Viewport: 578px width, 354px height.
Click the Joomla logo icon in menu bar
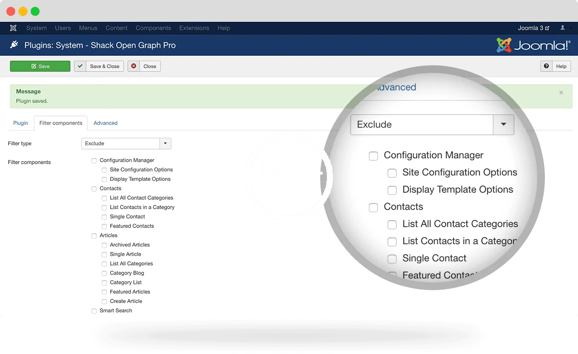(x=13, y=28)
